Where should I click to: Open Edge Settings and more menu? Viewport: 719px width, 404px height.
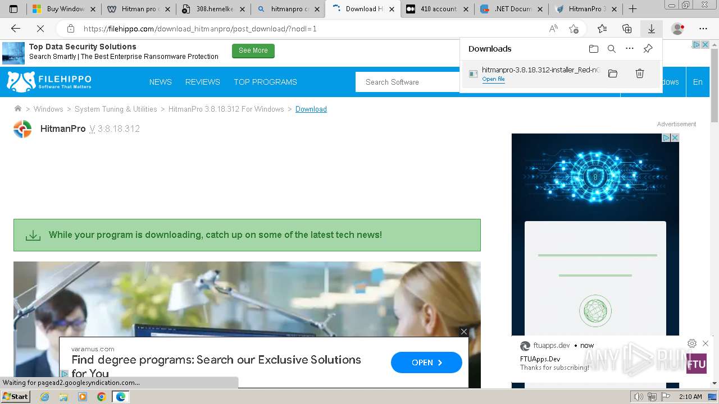tap(703, 29)
